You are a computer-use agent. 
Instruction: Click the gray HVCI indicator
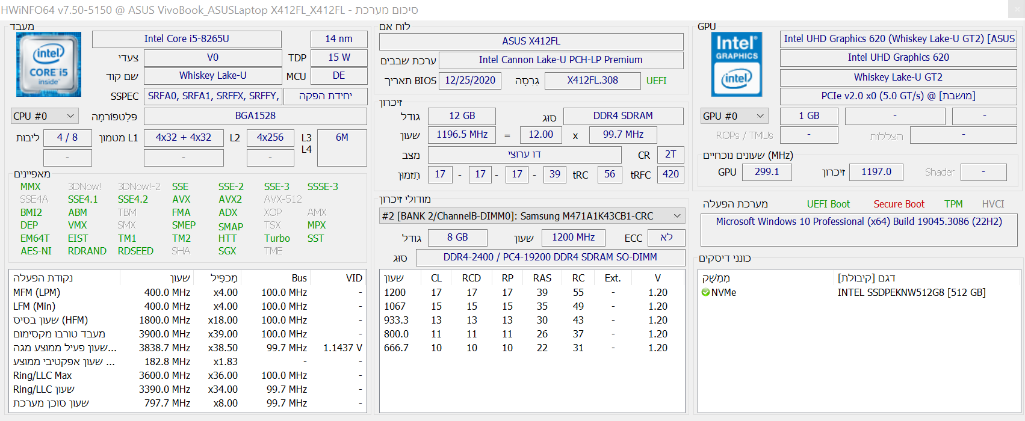coord(993,204)
